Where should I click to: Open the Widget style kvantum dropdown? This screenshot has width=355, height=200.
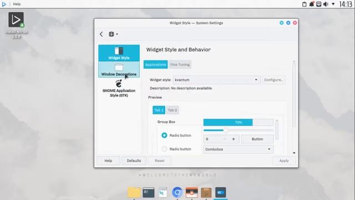[217, 80]
